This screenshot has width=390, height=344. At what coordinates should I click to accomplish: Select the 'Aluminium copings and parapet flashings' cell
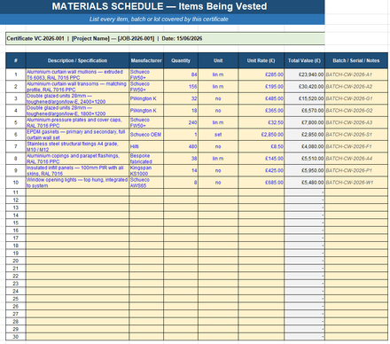pyautogui.click(x=77, y=159)
